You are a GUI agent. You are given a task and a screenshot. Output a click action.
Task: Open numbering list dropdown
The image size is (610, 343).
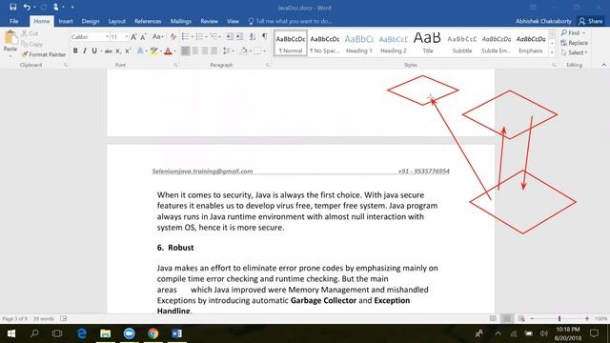(206, 36)
